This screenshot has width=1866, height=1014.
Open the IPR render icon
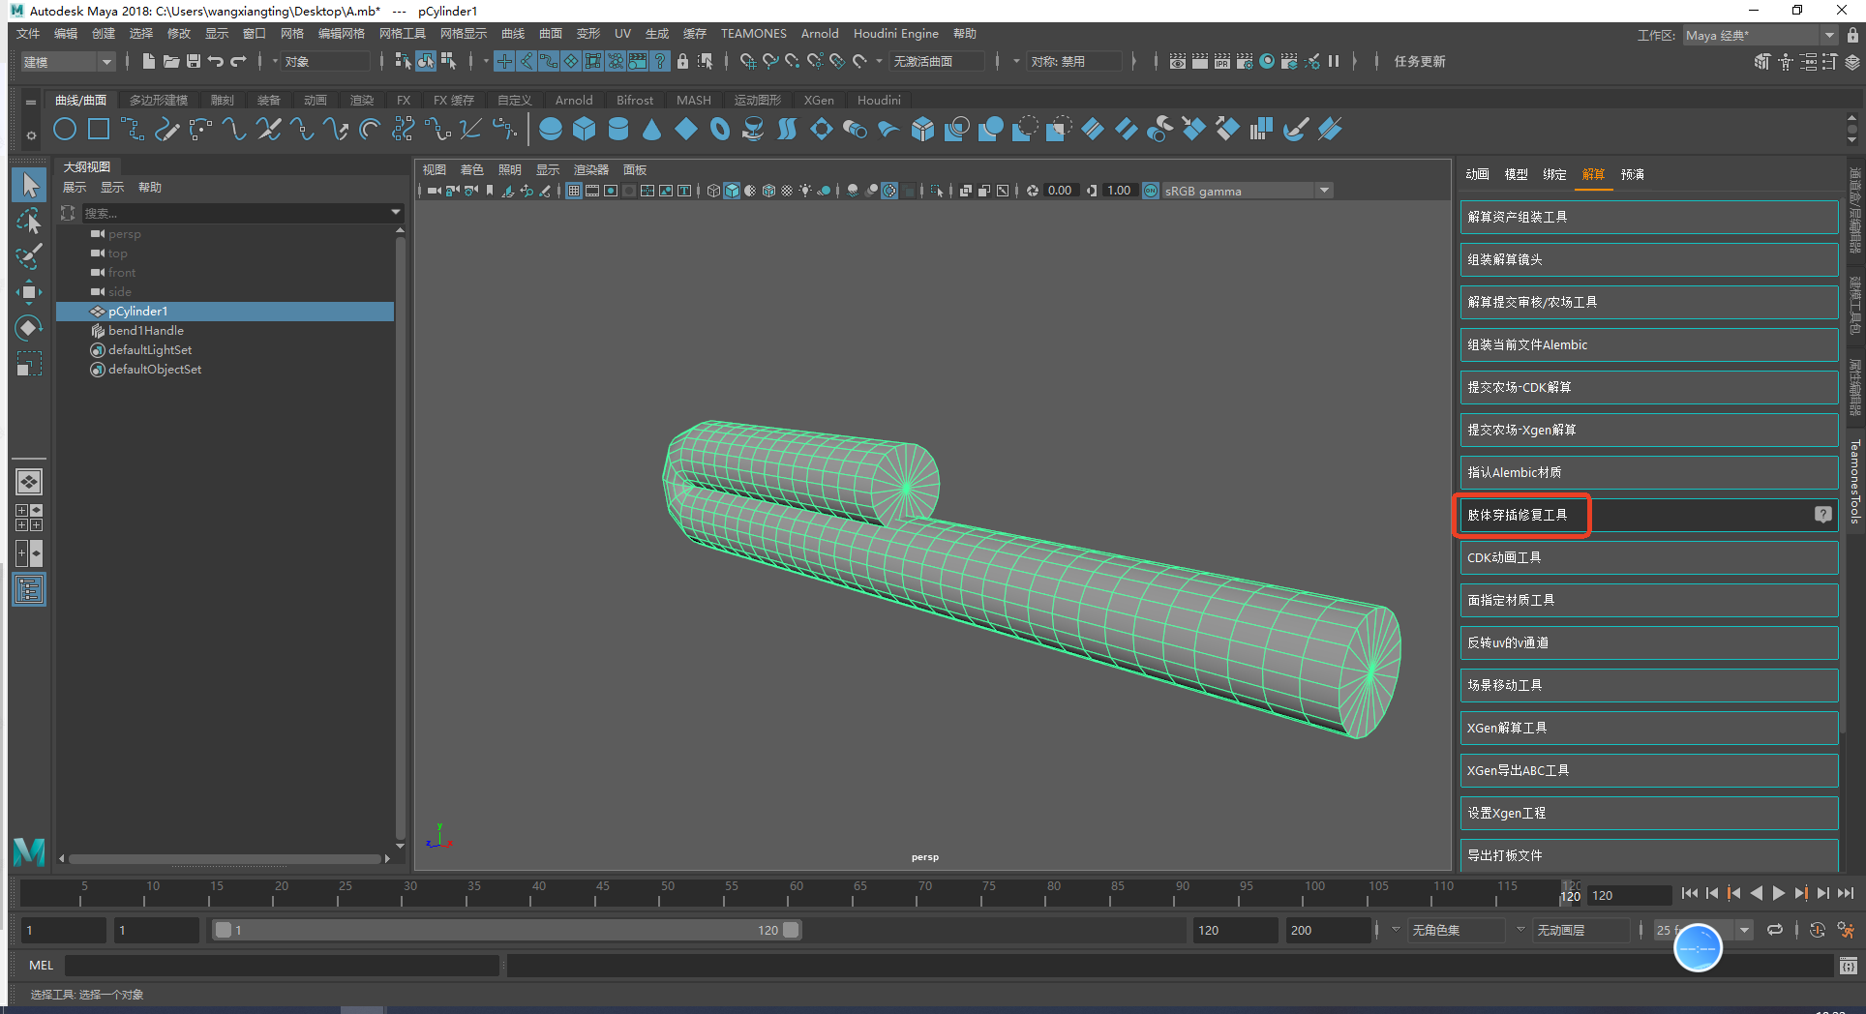(1221, 61)
